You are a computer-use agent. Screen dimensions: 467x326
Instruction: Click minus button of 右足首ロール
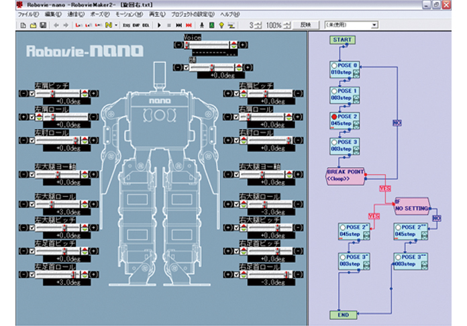[298, 274]
